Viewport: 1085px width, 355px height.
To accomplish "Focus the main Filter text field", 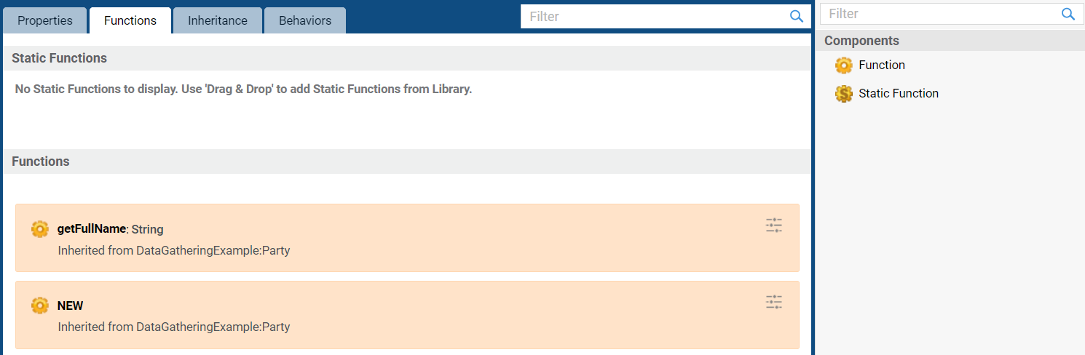I will [x=655, y=16].
